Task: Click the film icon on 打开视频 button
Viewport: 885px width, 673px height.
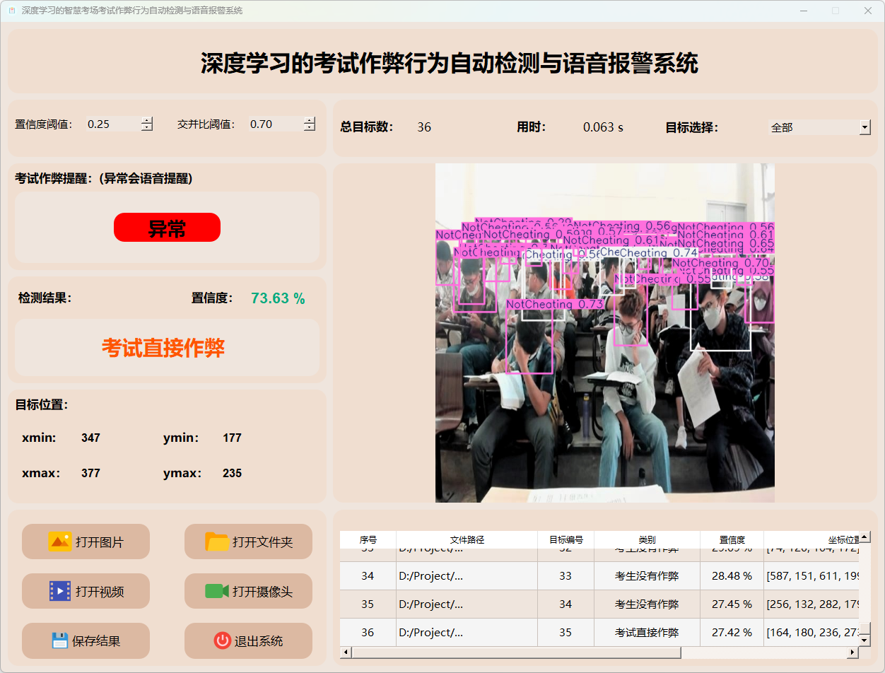Action: click(x=60, y=591)
